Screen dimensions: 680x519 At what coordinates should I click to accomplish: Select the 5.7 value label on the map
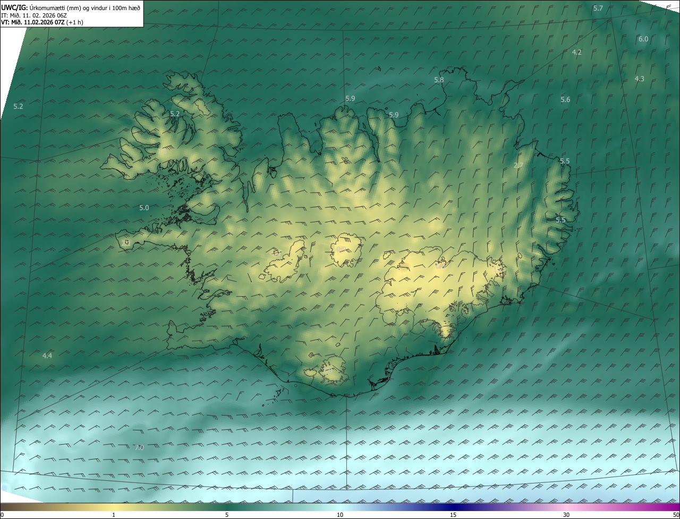(x=598, y=8)
